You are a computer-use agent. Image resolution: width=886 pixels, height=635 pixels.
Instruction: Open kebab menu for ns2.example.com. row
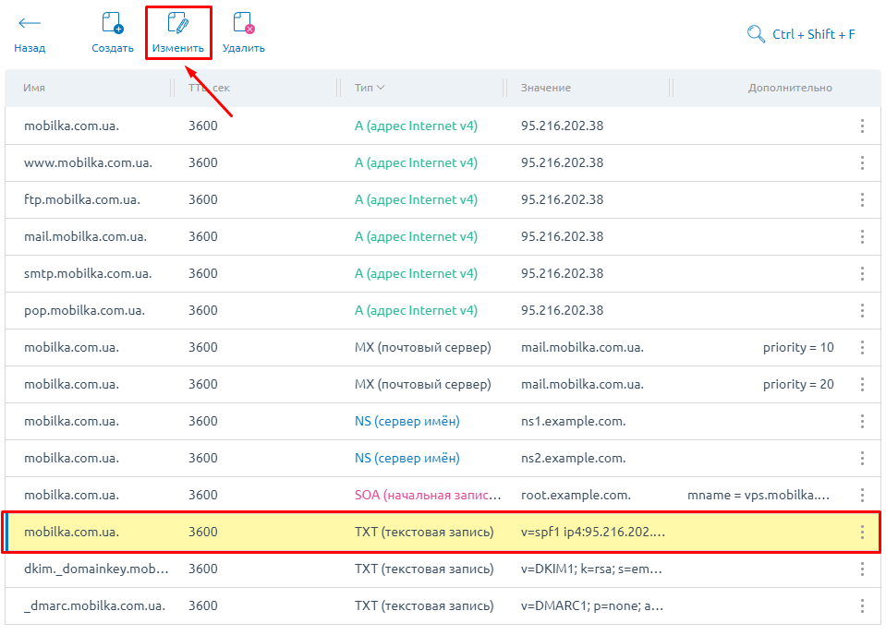coord(862,459)
